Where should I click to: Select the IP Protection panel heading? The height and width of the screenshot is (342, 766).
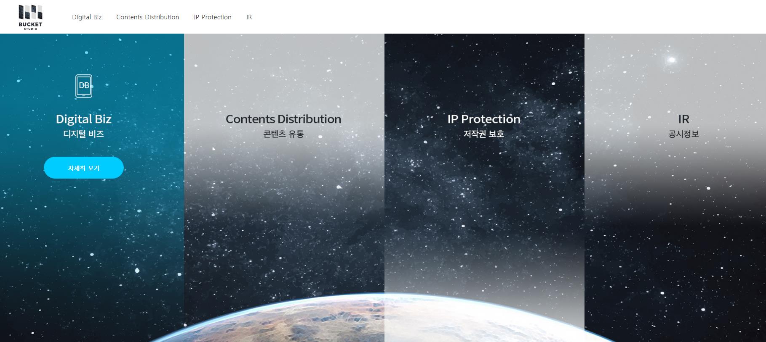click(x=484, y=119)
